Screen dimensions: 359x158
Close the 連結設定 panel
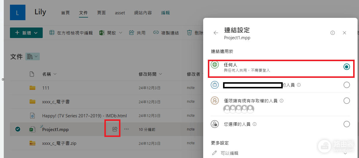coord(344,33)
